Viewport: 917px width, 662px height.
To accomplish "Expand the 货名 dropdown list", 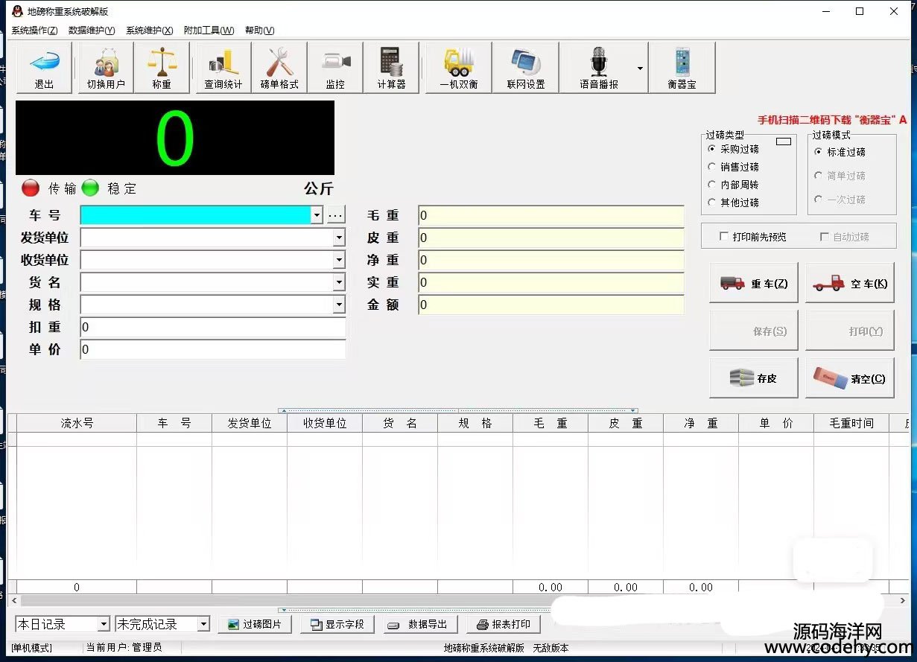I will click(339, 282).
